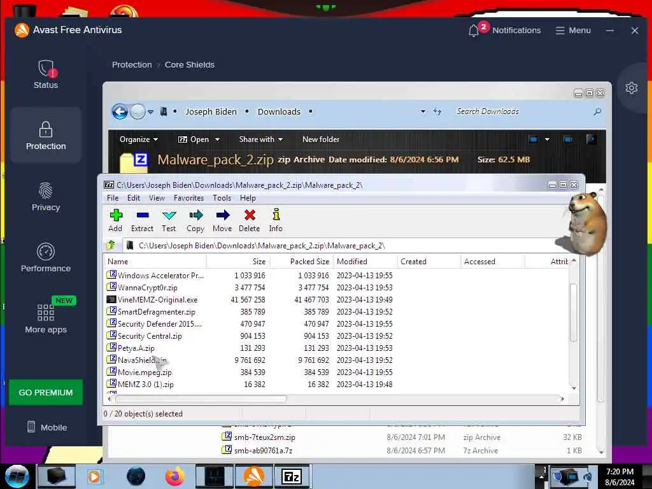Open Avast Status section in sidebar
The height and width of the screenshot is (489, 652).
46,75
